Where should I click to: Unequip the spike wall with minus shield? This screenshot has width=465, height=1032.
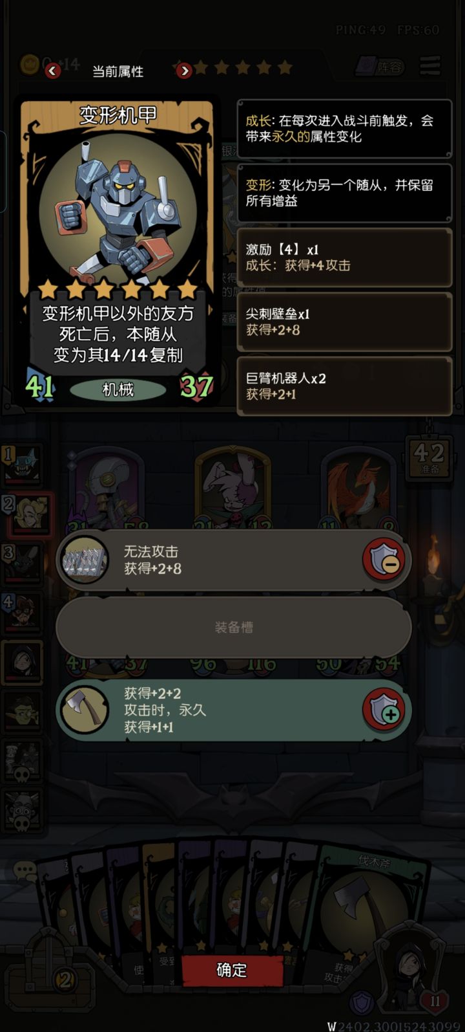[386, 560]
